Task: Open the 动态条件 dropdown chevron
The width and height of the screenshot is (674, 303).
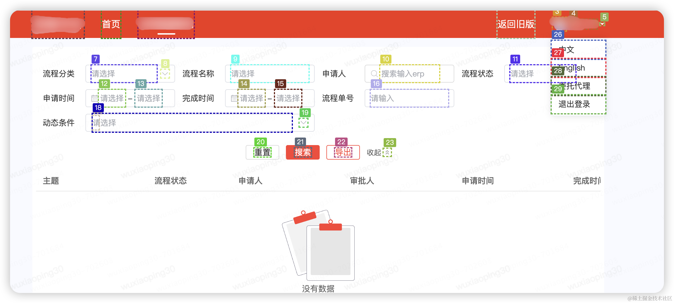Action: tap(303, 123)
